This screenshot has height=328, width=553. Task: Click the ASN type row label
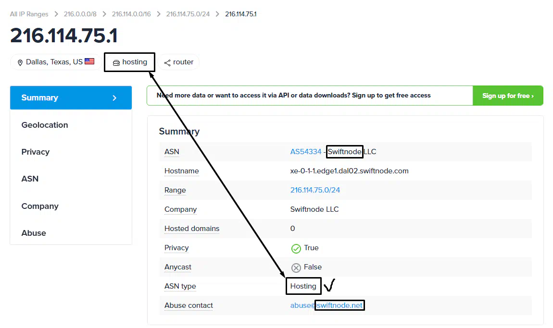click(x=180, y=286)
